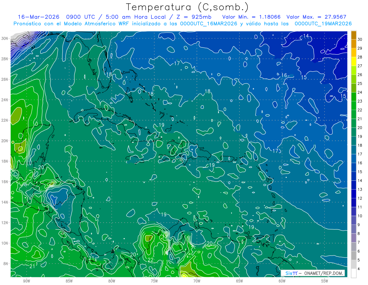Click the white bottom swatch below 4 on scale

coord(354,273)
